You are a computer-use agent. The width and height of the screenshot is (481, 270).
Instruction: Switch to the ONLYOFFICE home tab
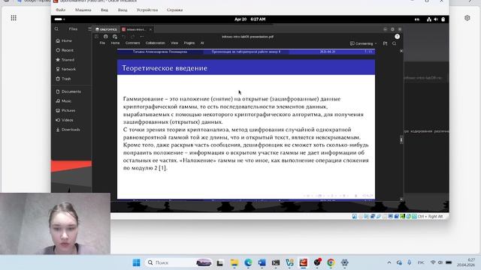pyautogui.click(x=106, y=29)
